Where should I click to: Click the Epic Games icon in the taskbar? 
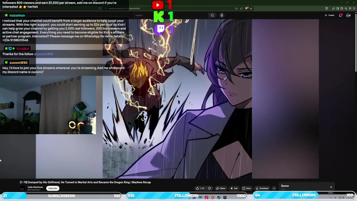coord(225,198)
